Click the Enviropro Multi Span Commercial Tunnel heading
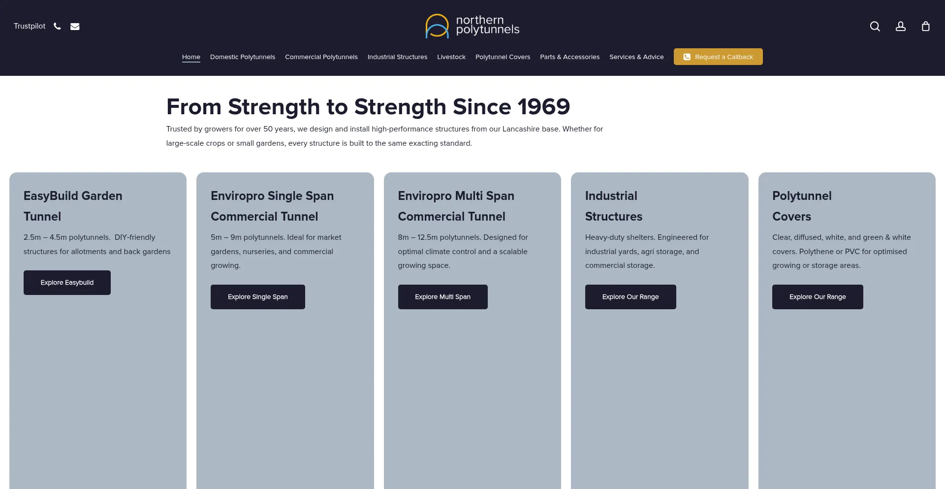This screenshot has height=489, width=945. (x=456, y=206)
